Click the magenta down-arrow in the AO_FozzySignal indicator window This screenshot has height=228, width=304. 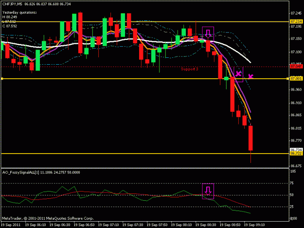208,191
